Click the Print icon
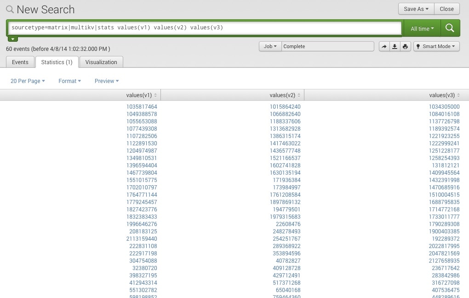The image size is (469, 298). coord(405,46)
